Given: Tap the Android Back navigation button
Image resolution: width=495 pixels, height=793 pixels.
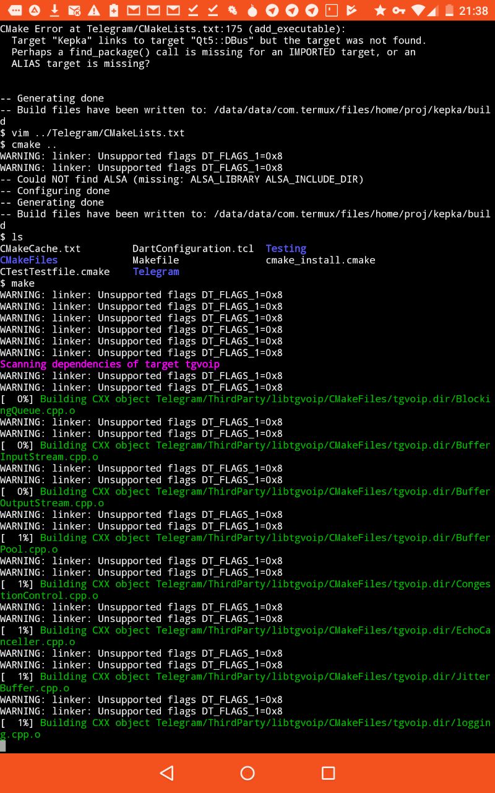Looking at the screenshot, I should [166, 773].
